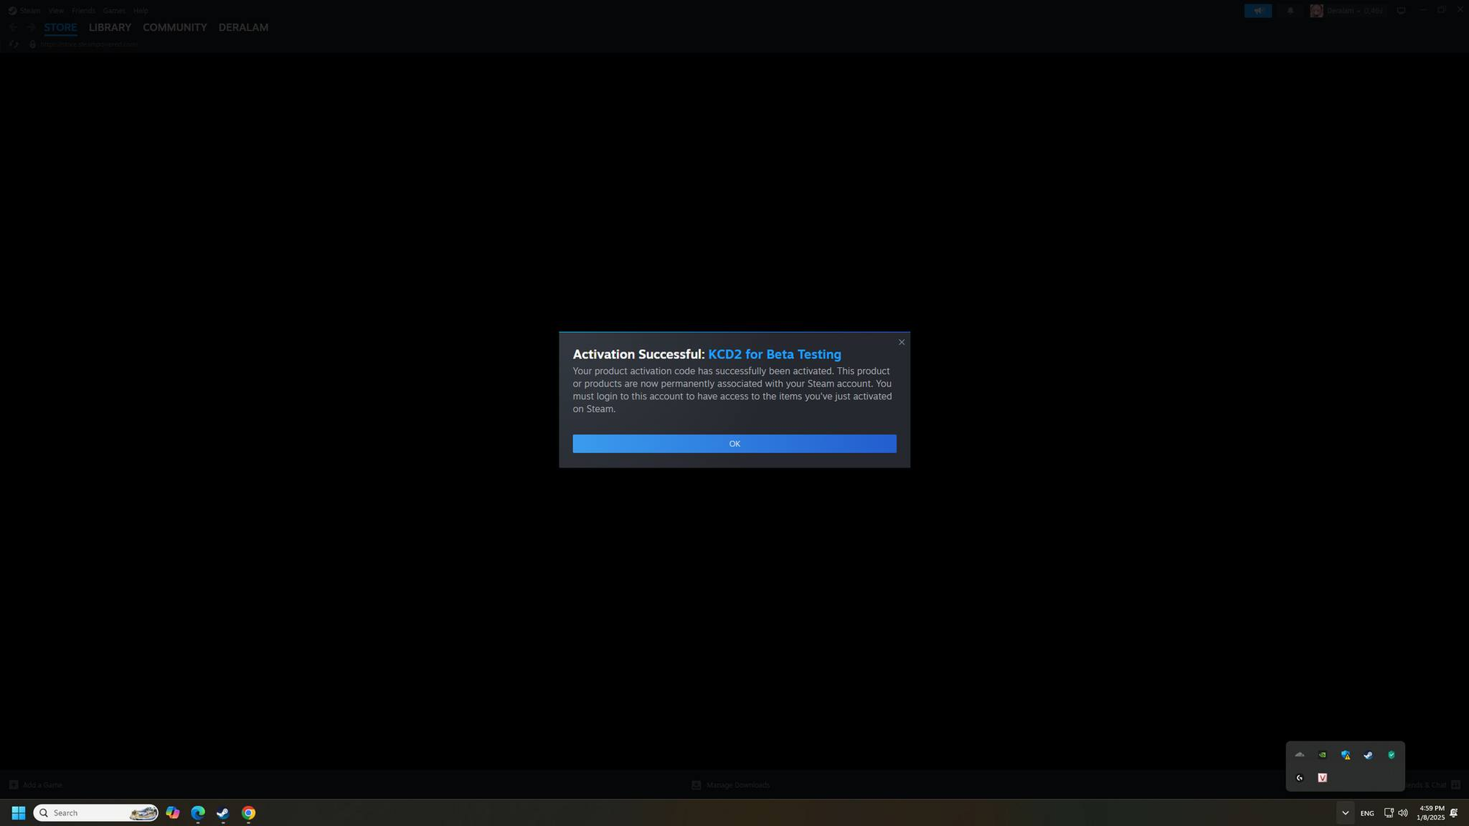Close the Activation Successful dialog with X
The width and height of the screenshot is (1469, 826).
click(901, 342)
